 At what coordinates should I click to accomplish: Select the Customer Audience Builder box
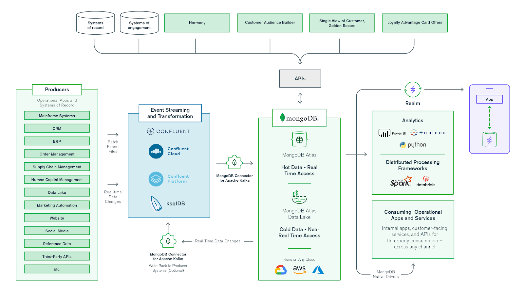pyautogui.click(x=270, y=23)
